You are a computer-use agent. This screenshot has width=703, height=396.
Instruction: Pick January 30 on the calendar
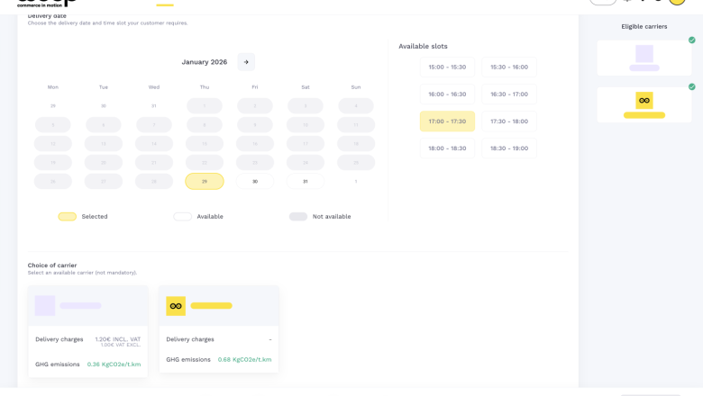[255, 182]
